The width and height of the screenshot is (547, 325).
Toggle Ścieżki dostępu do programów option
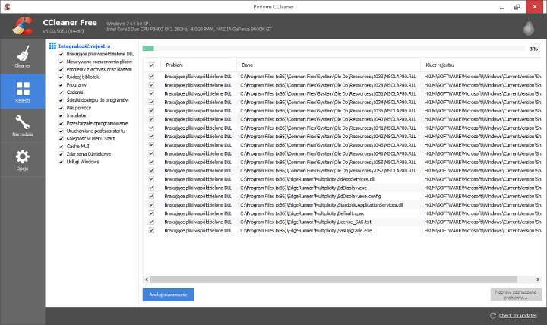[x=61, y=100]
